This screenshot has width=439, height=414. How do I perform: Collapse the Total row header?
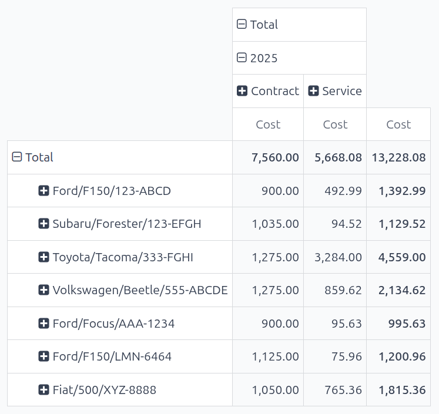coord(17,157)
